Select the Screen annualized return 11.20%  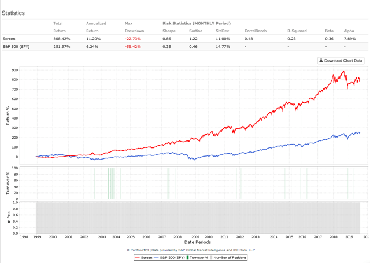[x=94, y=39]
